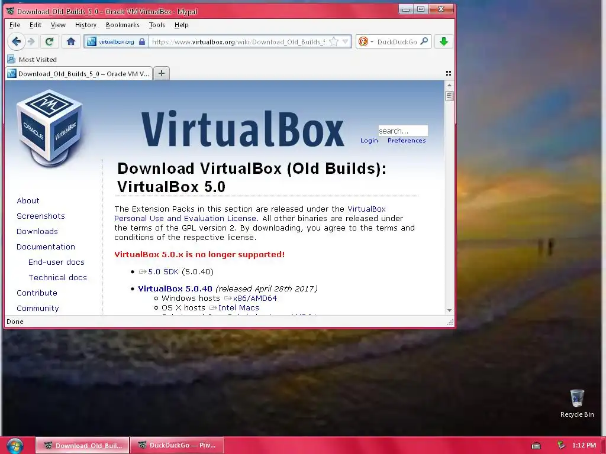The height and width of the screenshot is (454, 606).
Task: Open Technical docs sidebar link
Action: click(57, 278)
